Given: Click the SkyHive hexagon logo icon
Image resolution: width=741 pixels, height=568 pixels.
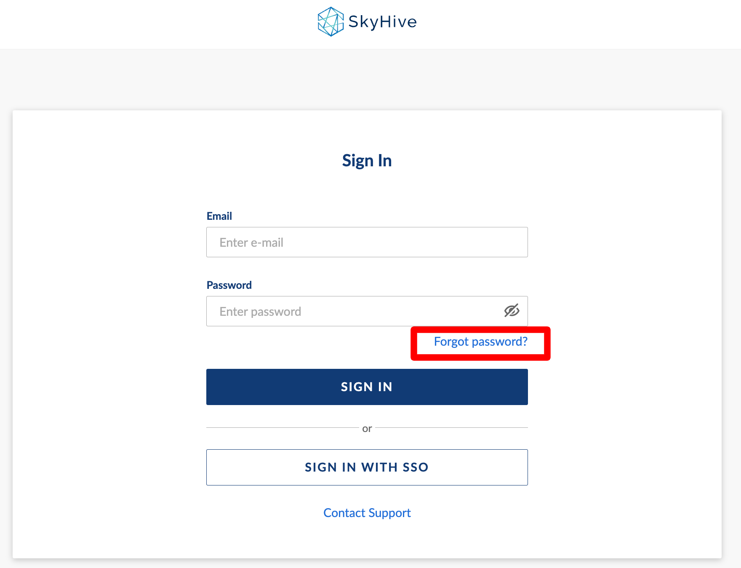Looking at the screenshot, I should coord(331,21).
